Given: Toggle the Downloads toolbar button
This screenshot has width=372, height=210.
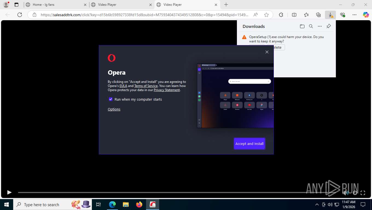Looking at the screenshot, I should pos(330,15).
